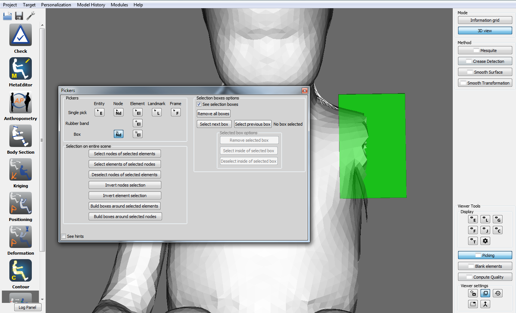Viewport: 516px width, 313px height.
Task: Open the Anthropometry module
Action: coord(21,102)
